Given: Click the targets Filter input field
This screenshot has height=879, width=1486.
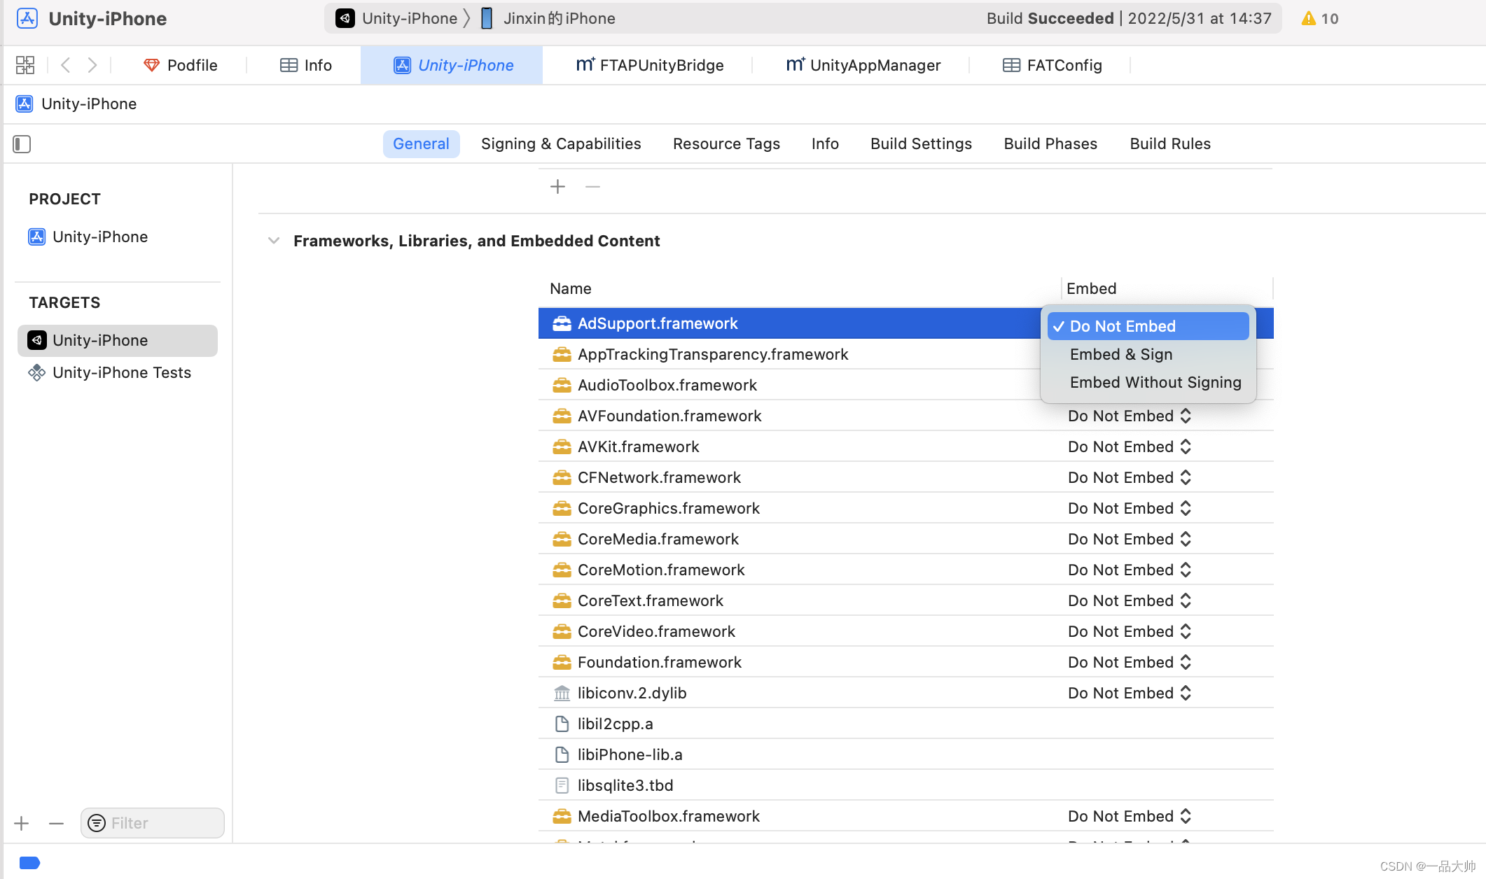Looking at the screenshot, I should (153, 823).
